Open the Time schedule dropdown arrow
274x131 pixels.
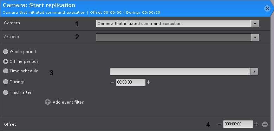[254, 72]
